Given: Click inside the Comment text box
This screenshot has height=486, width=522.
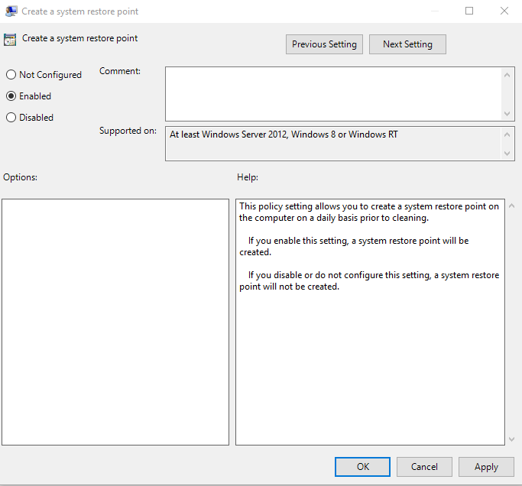Looking at the screenshot, I should tap(333, 94).
